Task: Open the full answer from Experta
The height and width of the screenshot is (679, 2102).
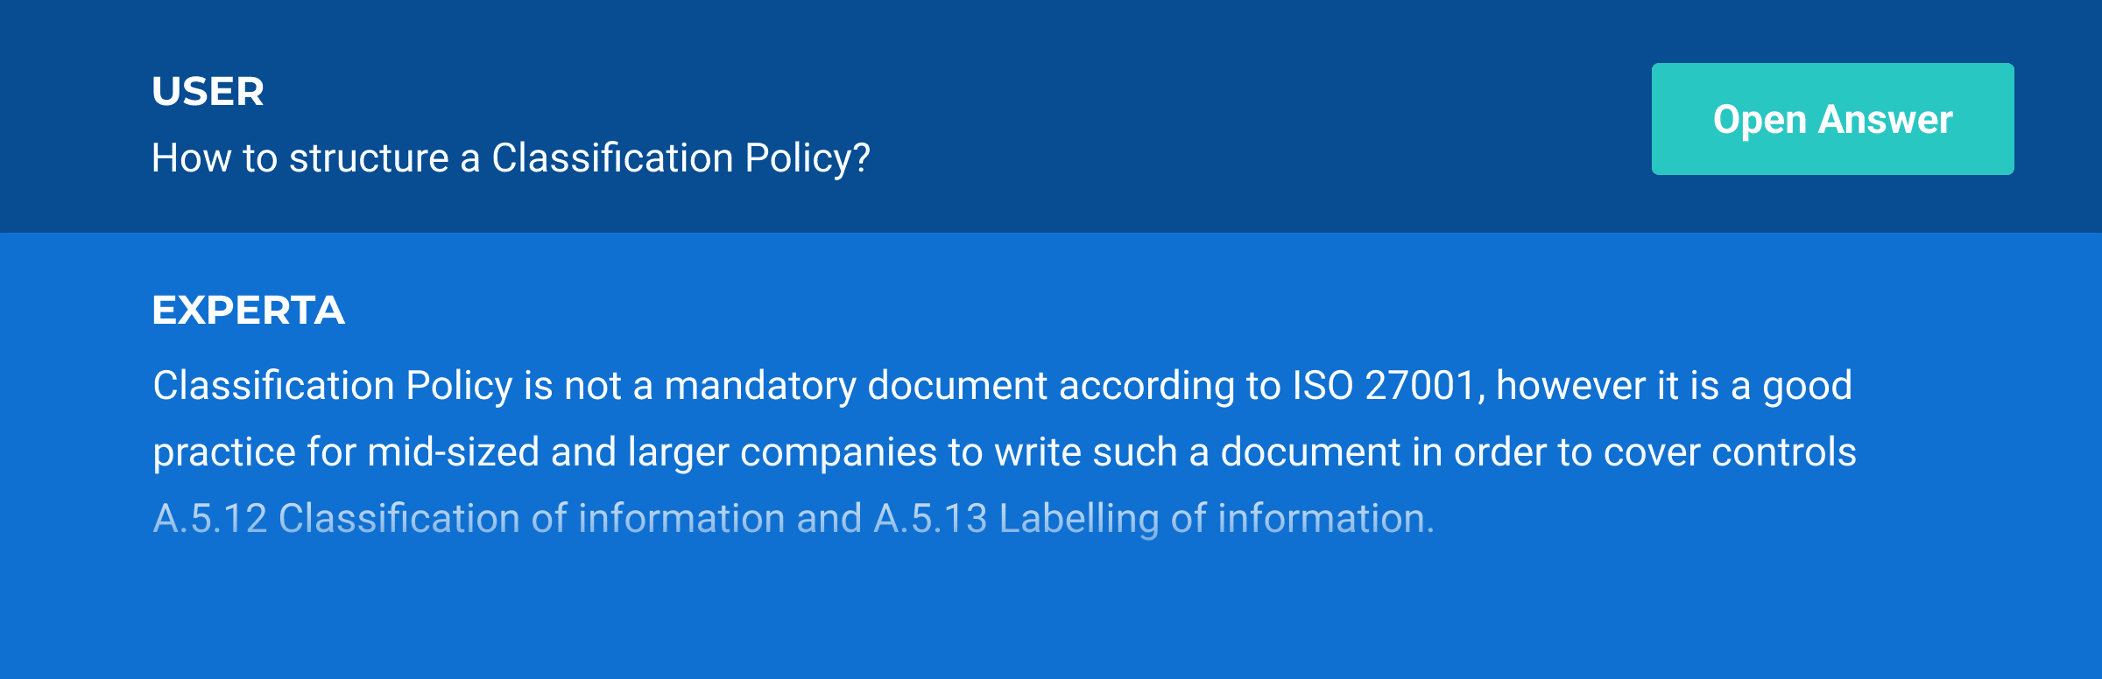Action: [1831, 118]
